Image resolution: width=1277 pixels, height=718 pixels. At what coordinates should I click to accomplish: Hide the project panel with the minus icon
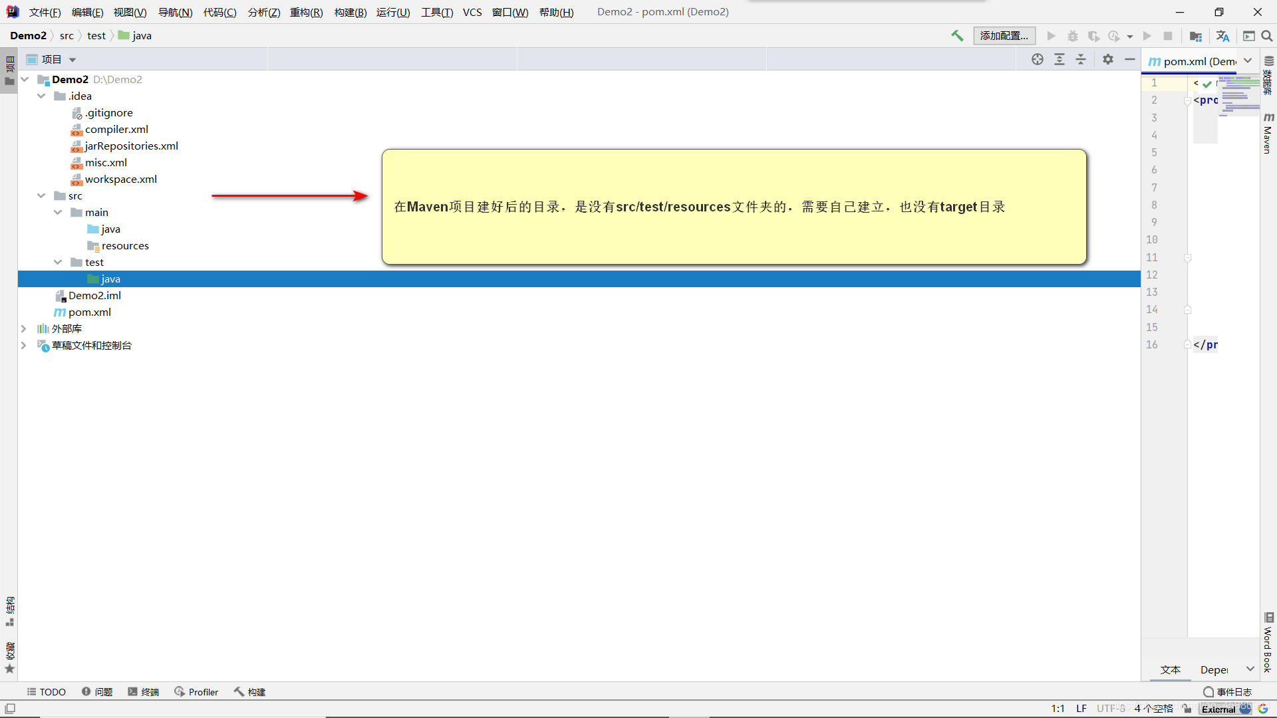[x=1130, y=59]
